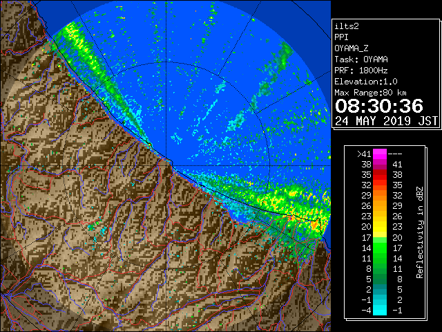The height and width of the screenshot is (332, 442).
Task: Click the 24 MAY 2019 JST date
Action: tap(386, 121)
